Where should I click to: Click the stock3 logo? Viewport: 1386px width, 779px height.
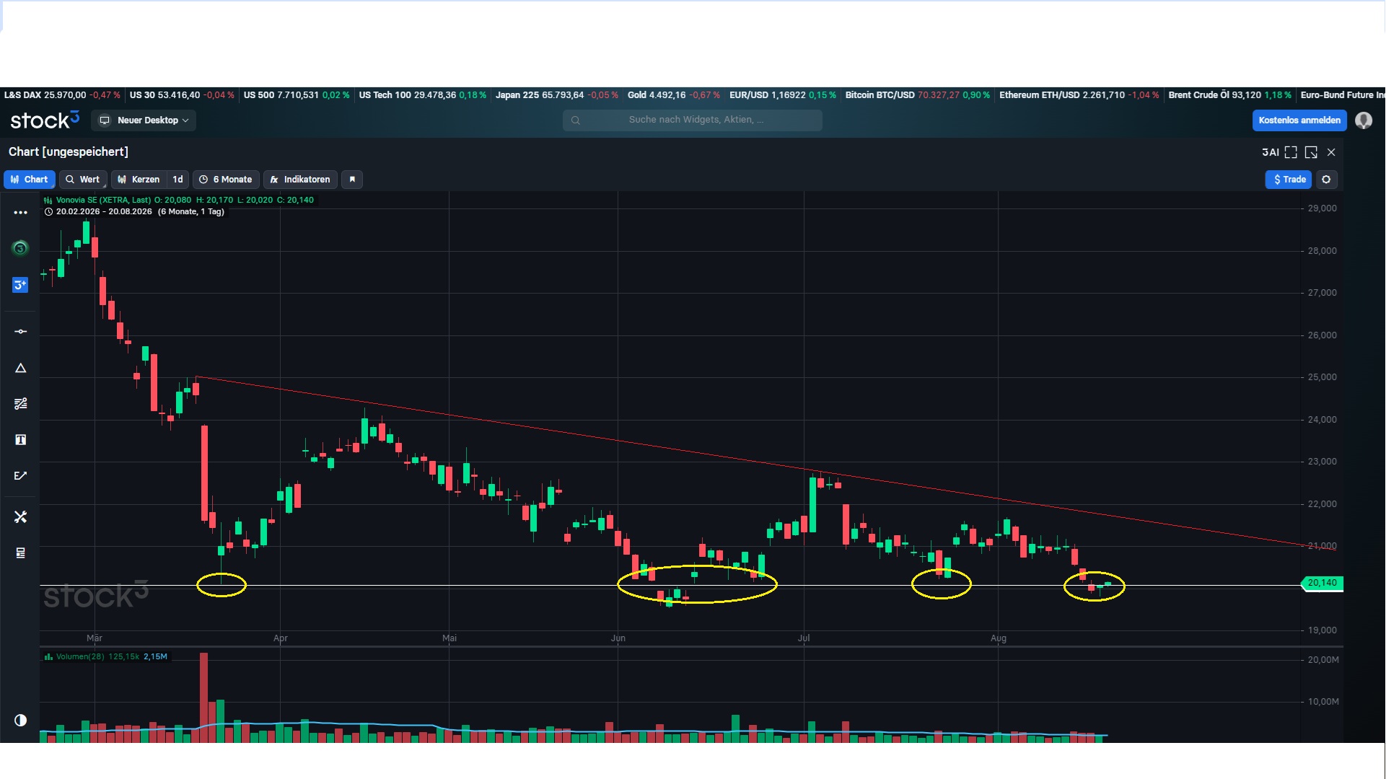45,120
